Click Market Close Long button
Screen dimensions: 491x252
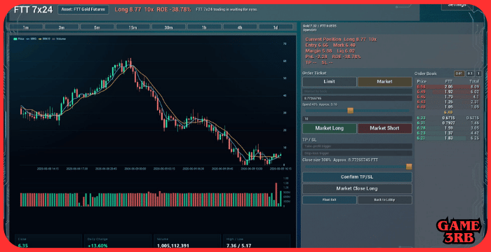coord(357,188)
